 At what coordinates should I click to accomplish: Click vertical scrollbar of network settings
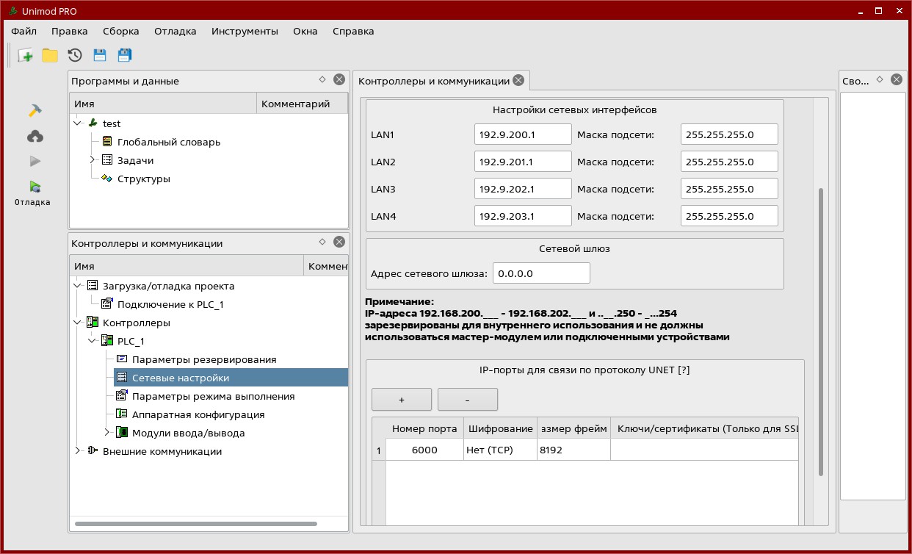click(x=821, y=332)
